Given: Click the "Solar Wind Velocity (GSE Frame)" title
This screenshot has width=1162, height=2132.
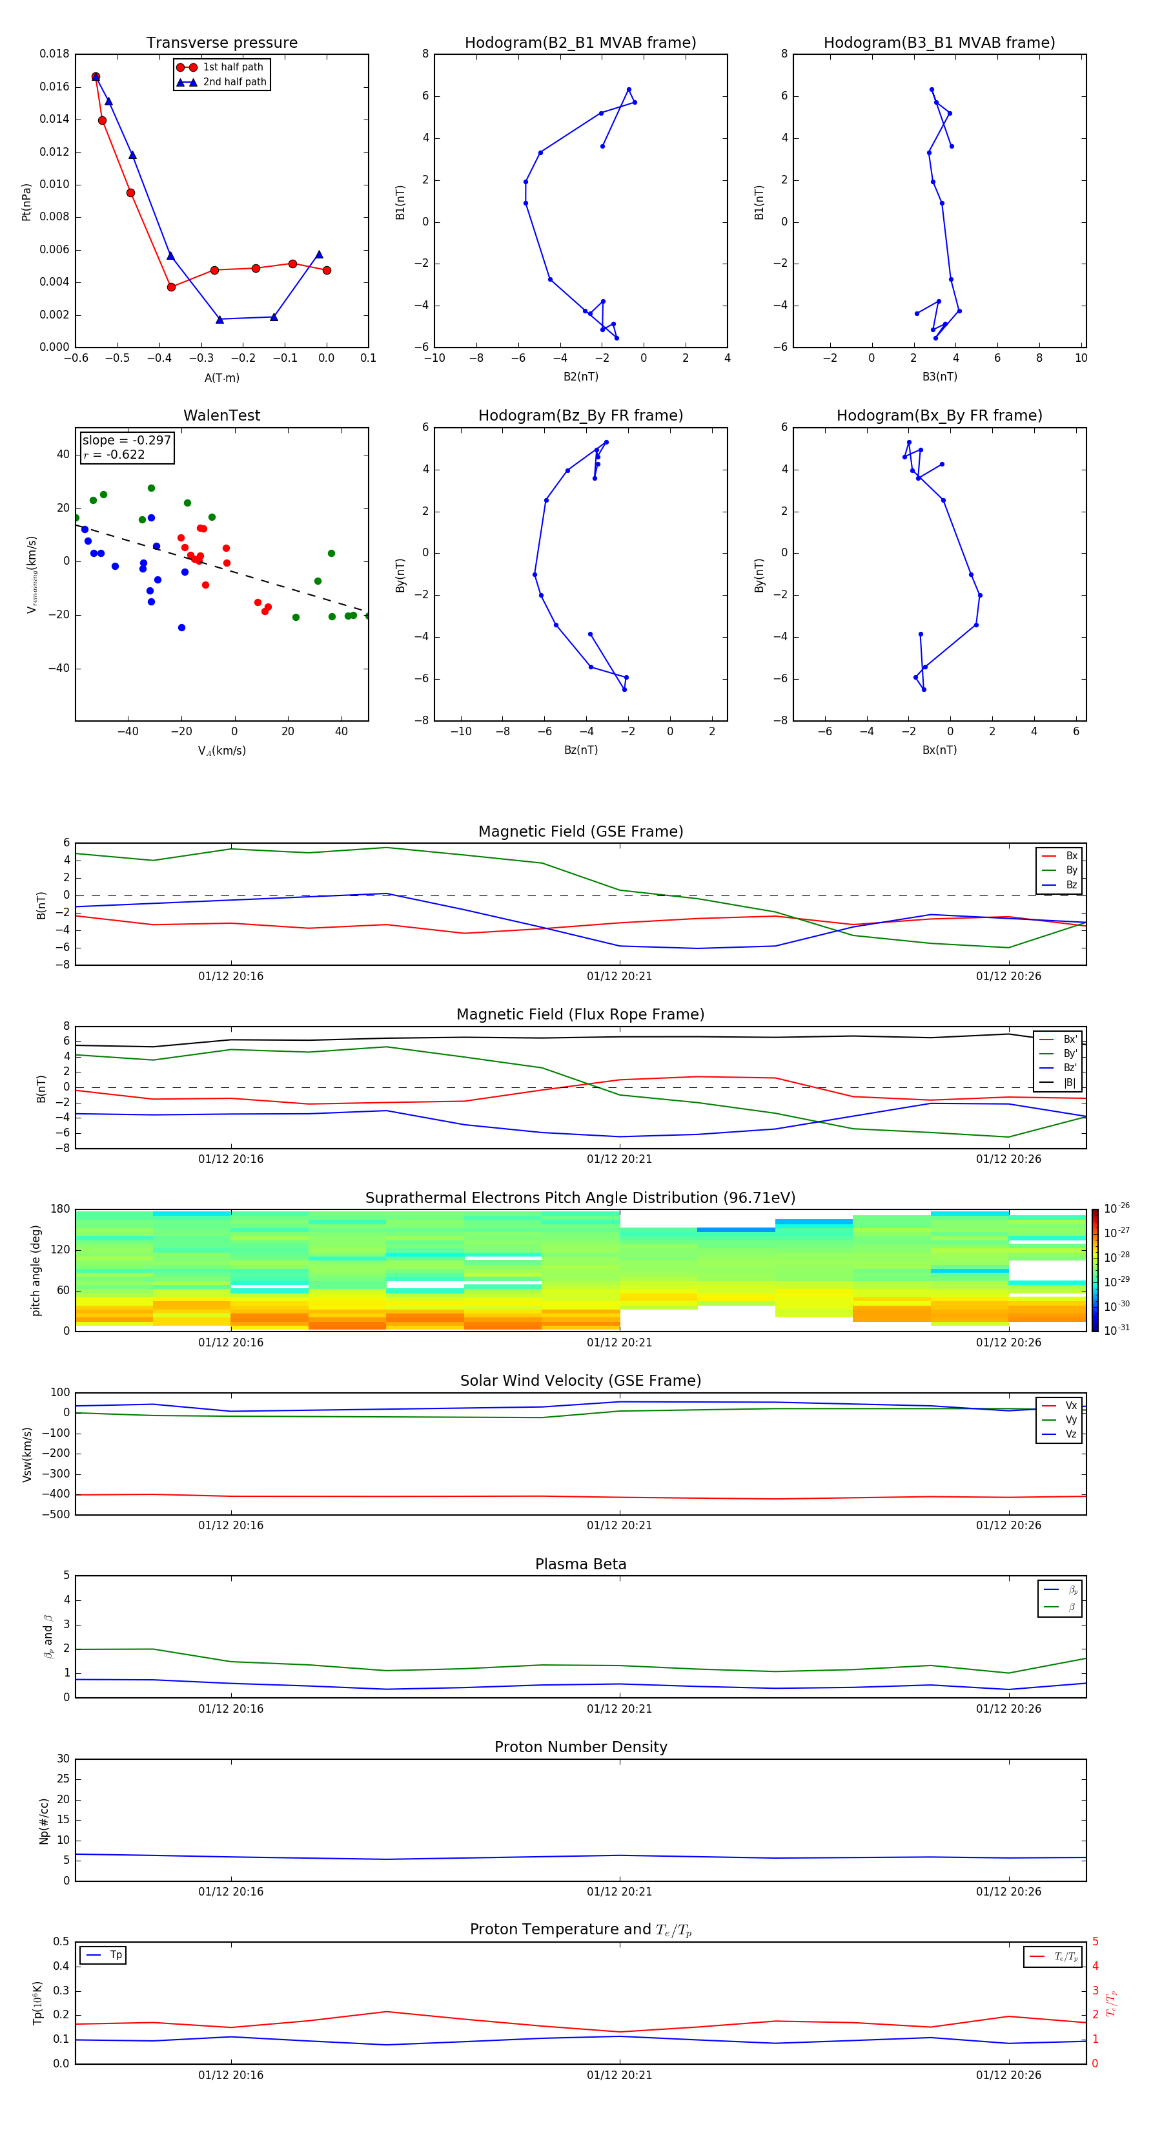Looking at the screenshot, I should [x=580, y=1381].
